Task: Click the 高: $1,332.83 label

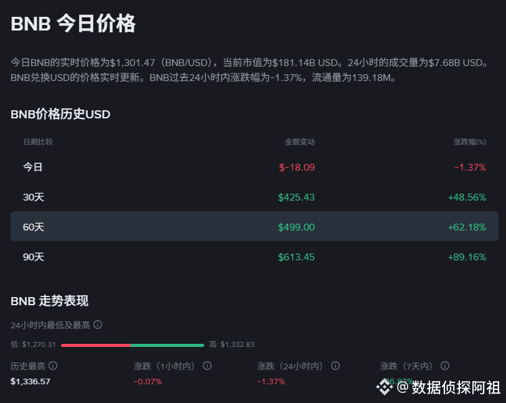Action: [232, 344]
